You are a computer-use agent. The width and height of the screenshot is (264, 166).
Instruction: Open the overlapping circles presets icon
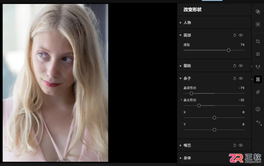tap(258, 12)
